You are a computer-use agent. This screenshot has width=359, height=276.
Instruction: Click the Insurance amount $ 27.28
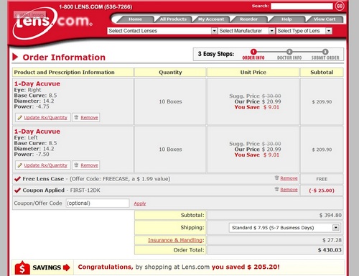coord(332,240)
